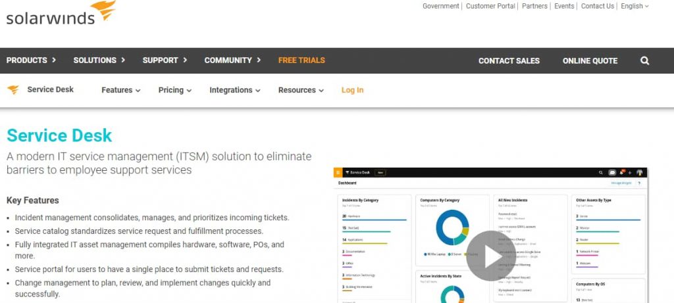This screenshot has height=303, width=674.
Task: Expand the Pricing dropdown
Action: [175, 90]
